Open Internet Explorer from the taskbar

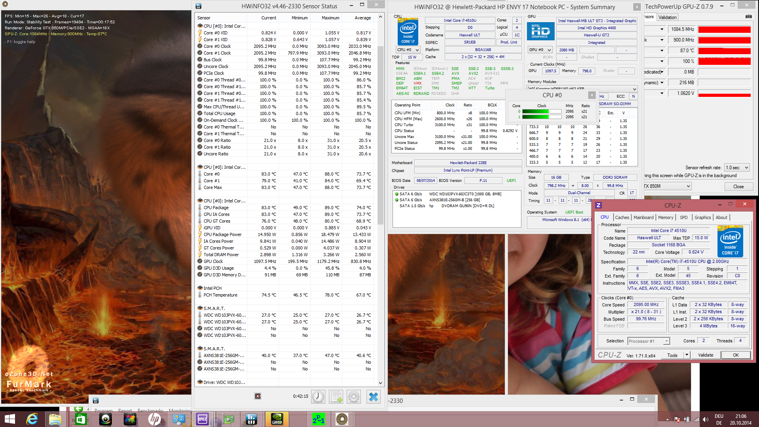pyautogui.click(x=32, y=419)
